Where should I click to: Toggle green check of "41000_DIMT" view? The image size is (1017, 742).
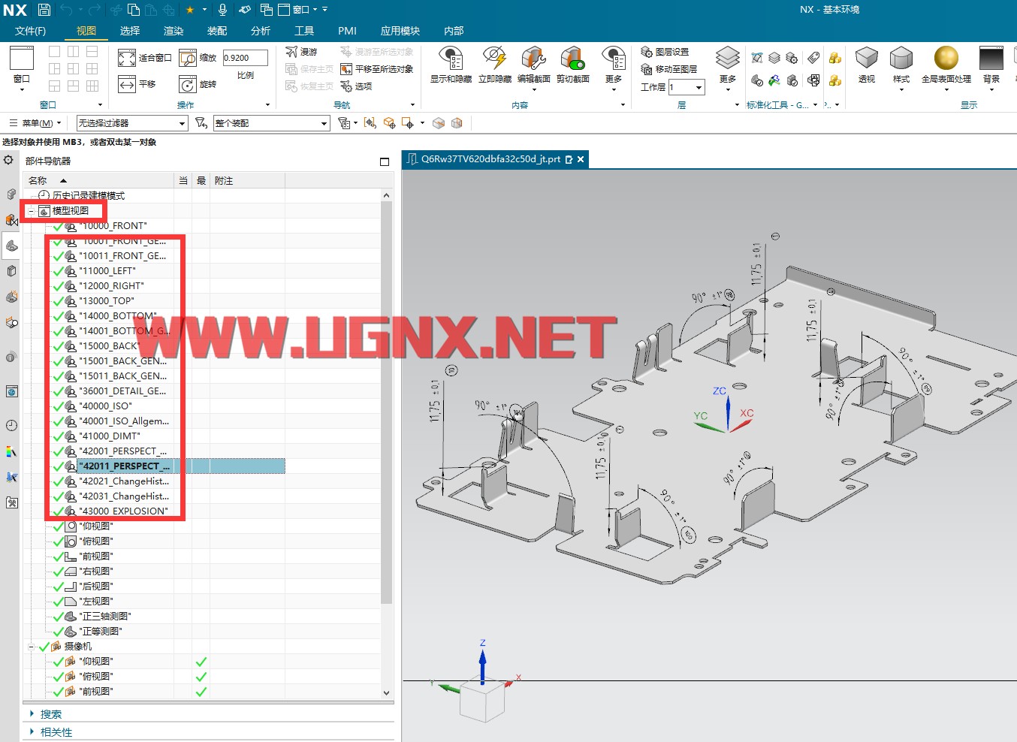click(x=58, y=436)
